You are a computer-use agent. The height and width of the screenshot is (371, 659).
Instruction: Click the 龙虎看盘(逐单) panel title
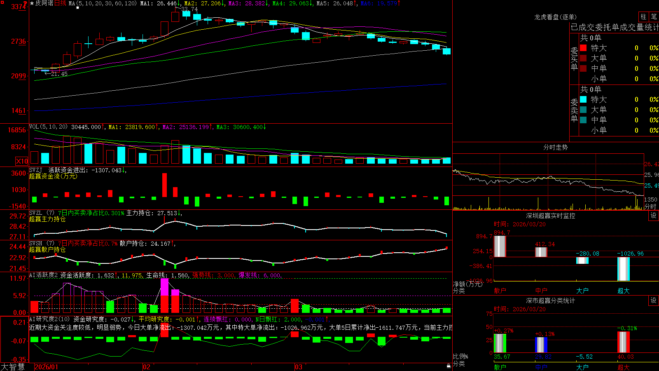pyautogui.click(x=555, y=17)
